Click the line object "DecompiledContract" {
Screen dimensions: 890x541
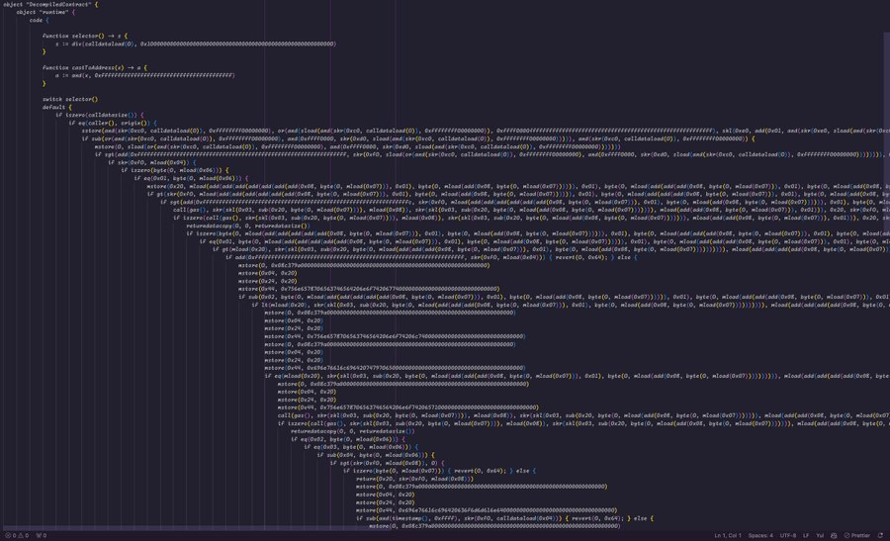51,5
